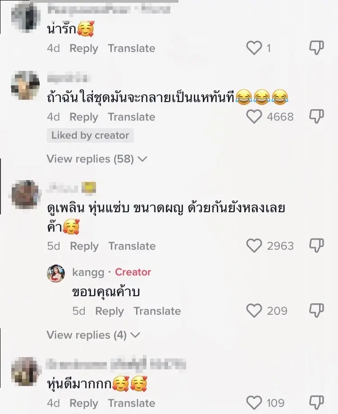Dislike the kangg creator reply

[316, 311]
